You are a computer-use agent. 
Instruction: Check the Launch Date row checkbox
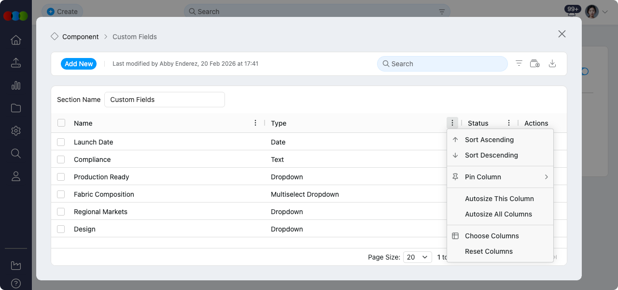61,142
